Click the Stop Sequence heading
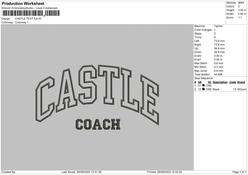 point(204,78)
